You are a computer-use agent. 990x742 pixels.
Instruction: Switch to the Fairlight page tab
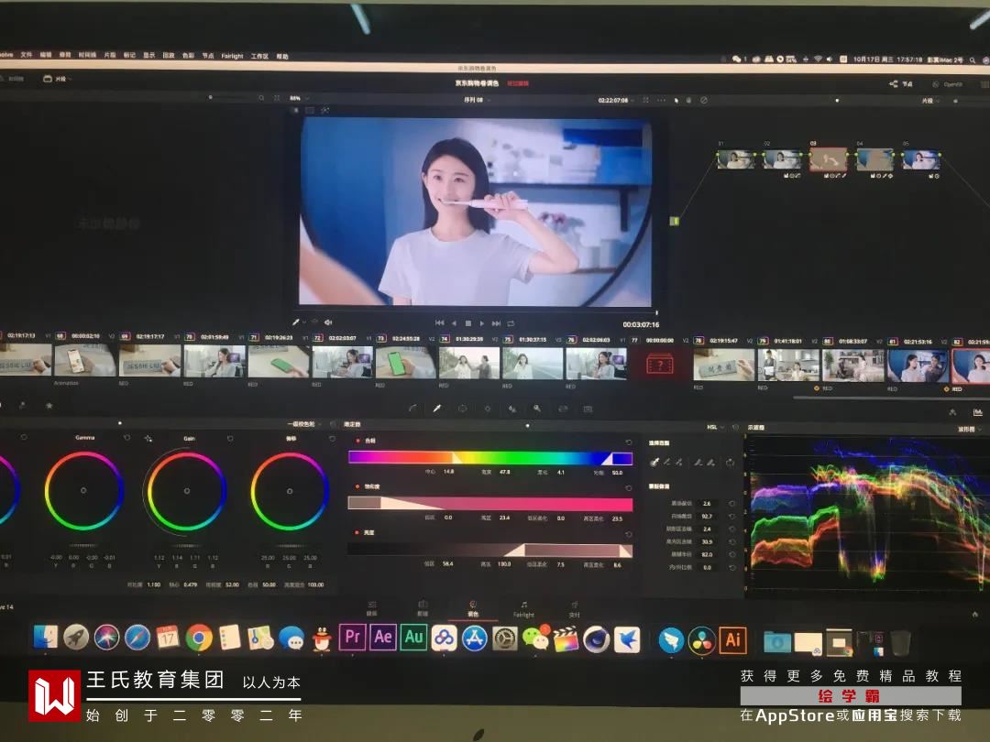523,609
